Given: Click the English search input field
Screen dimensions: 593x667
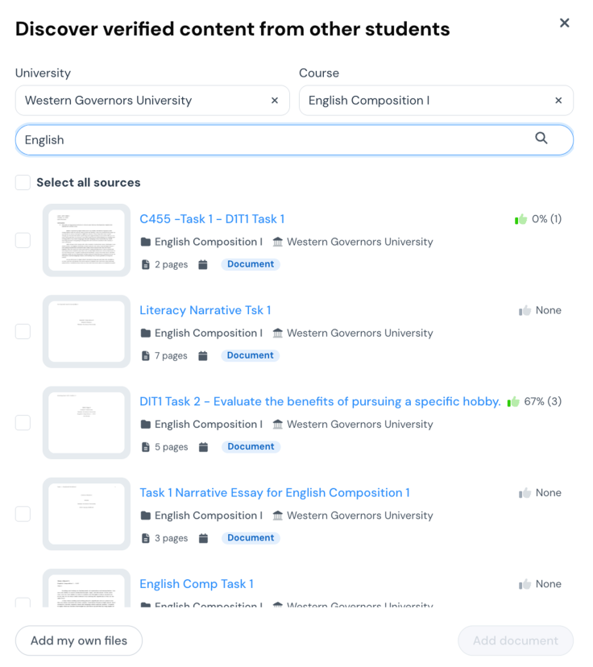Looking at the screenshot, I should (274, 139).
